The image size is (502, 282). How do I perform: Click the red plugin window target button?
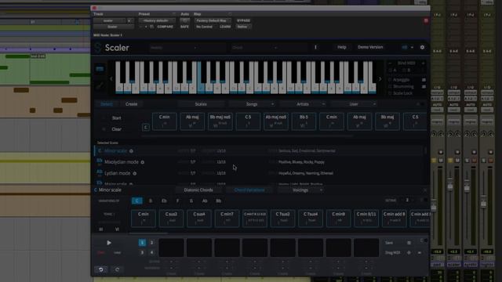[x=426, y=21]
